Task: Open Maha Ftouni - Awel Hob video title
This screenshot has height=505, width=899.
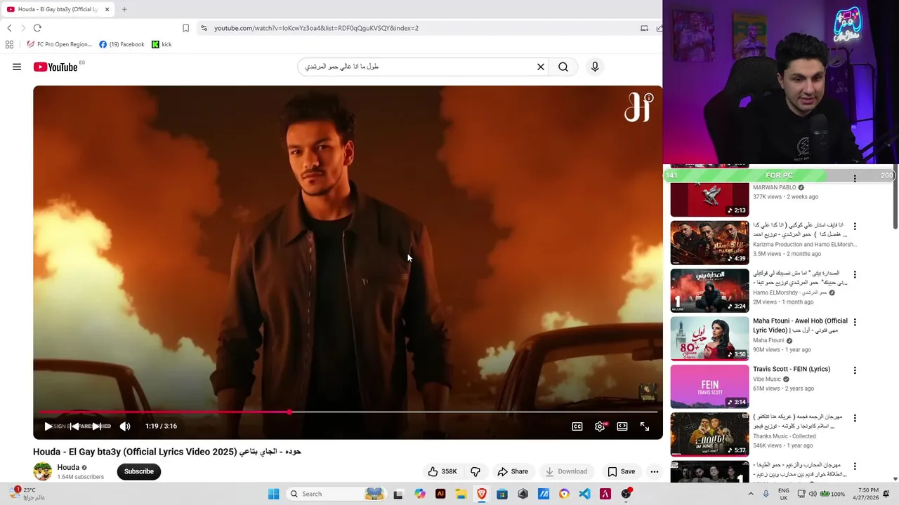Action: coord(800,325)
